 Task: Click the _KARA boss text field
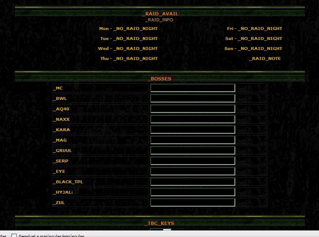pyautogui.click(x=192, y=130)
